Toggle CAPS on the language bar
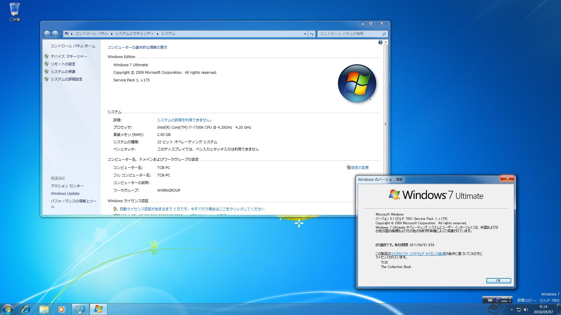Viewport: 561px width, 315px height. [504, 298]
